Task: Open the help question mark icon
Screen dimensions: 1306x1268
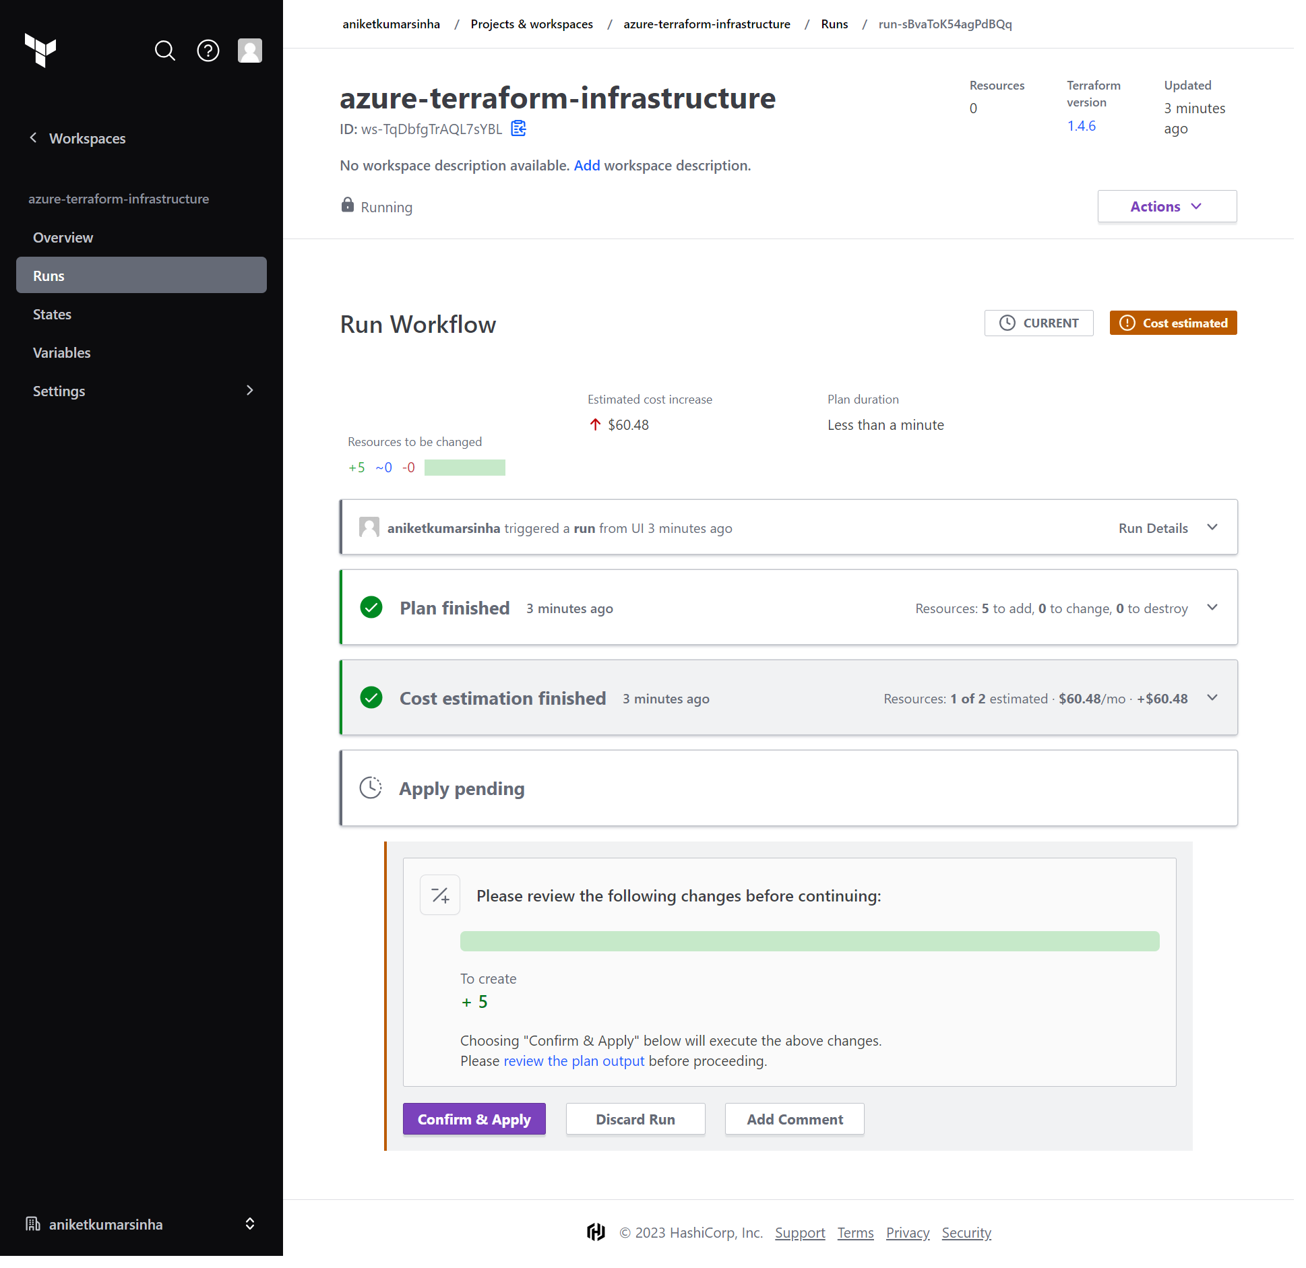Action: (x=208, y=51)
